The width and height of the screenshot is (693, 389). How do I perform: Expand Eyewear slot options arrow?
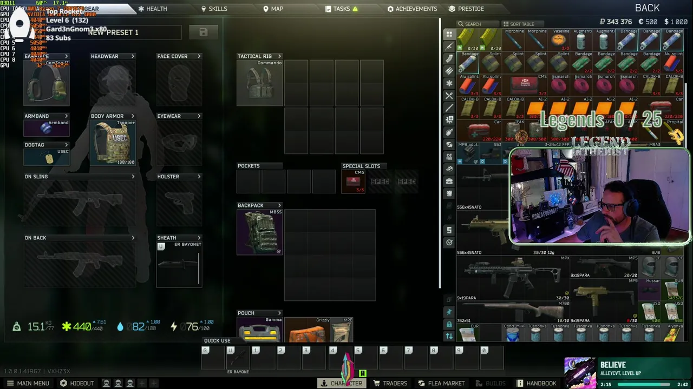tap(199, 116)
